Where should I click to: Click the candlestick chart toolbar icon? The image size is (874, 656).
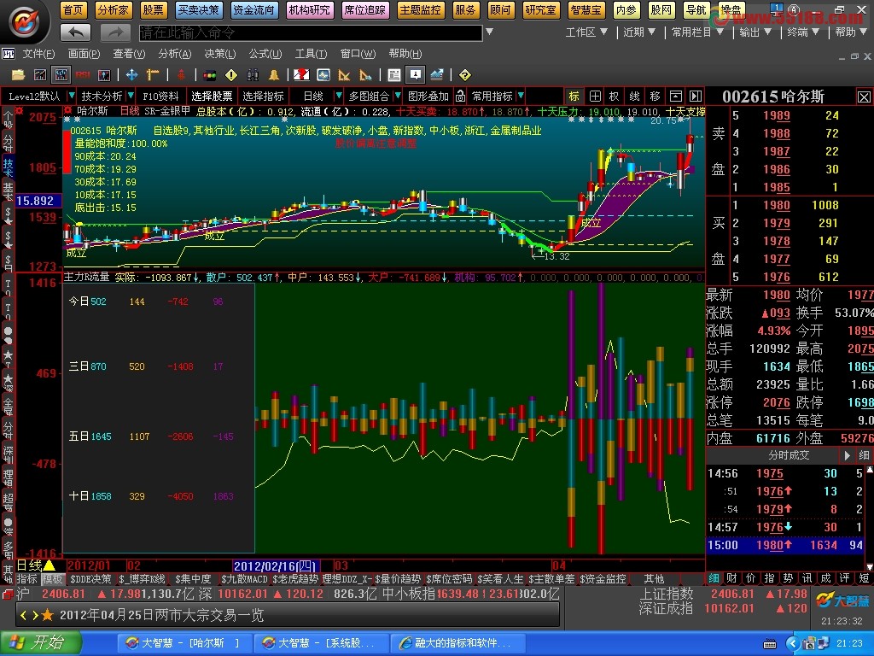point(61,75)
